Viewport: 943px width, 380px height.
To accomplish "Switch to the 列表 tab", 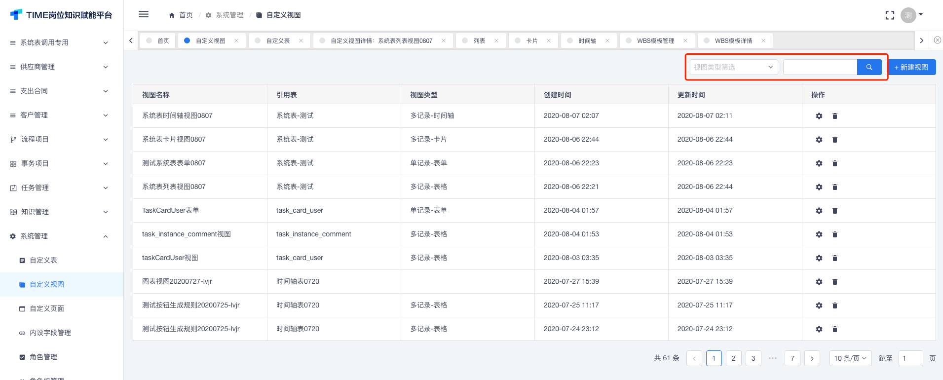I will 481,40.
